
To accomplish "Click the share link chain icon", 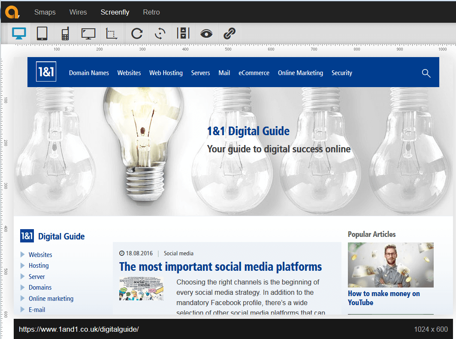I will (230, 33).
